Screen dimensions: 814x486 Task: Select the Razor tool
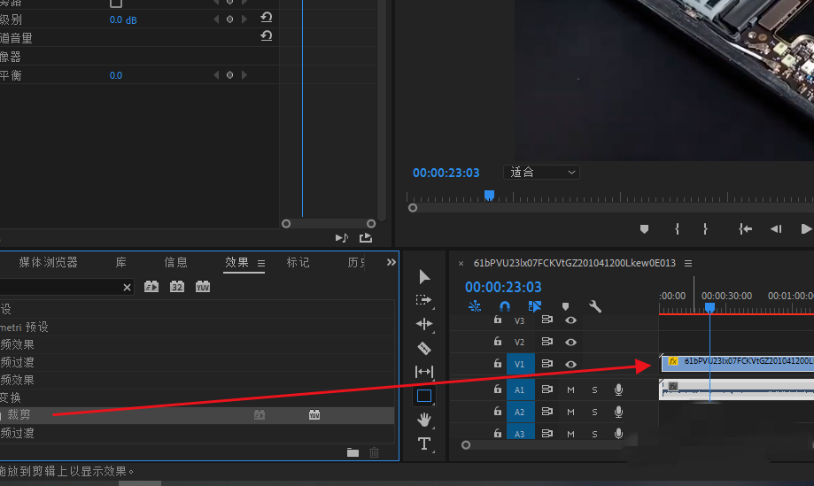point(423,348)
